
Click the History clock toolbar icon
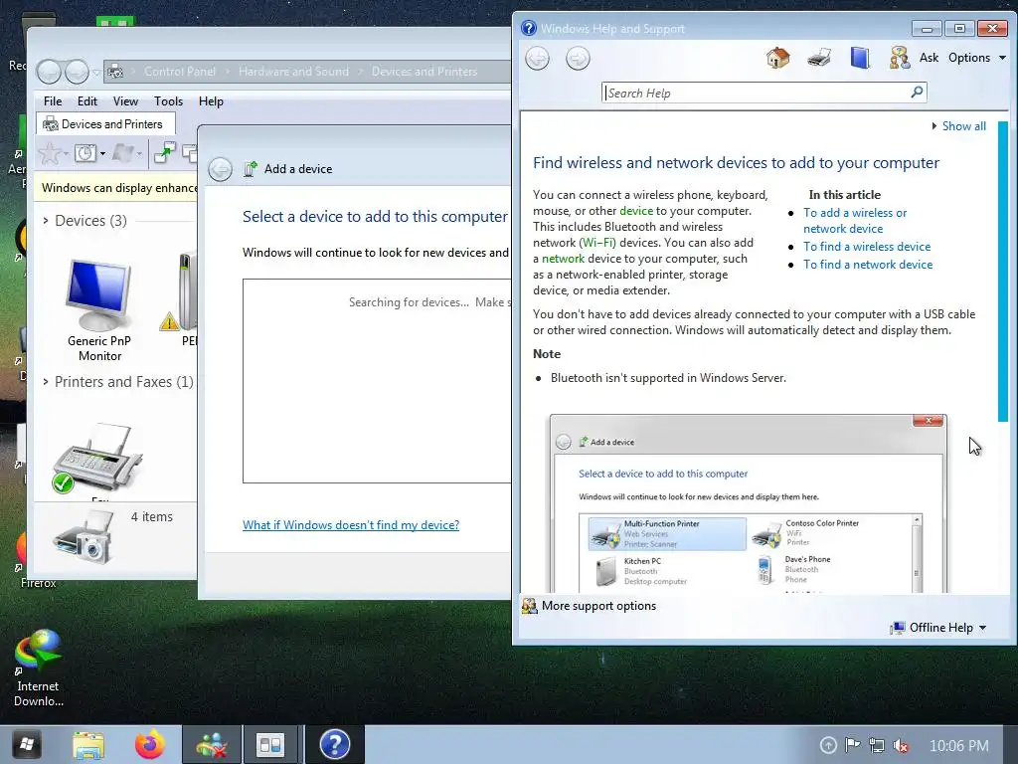tap(85, 153)
